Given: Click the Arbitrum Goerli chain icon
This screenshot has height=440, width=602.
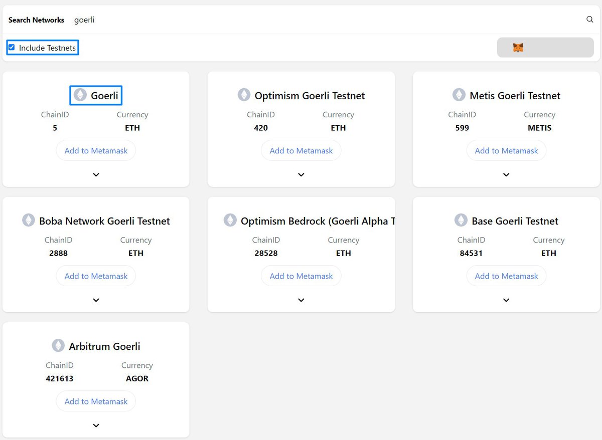Looking at the screenshot, I should coord(58,345).
